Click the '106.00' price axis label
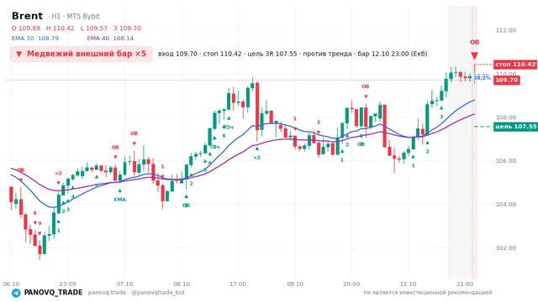This screenshot has height=302, width=538. pos(506,161)
